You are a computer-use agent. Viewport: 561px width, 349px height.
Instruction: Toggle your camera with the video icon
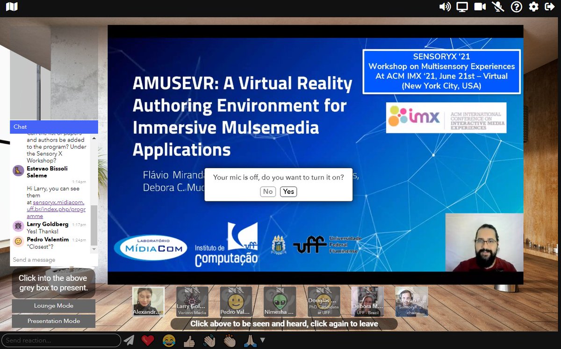click(x=480, y=7)
